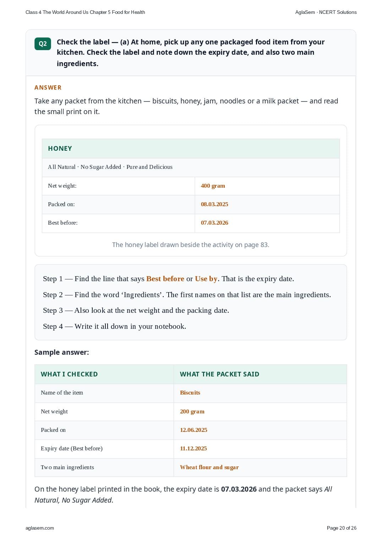Select the HONEY label heading
The width and height of the screenshot is (382, 541).
click(x=60, y=149)
